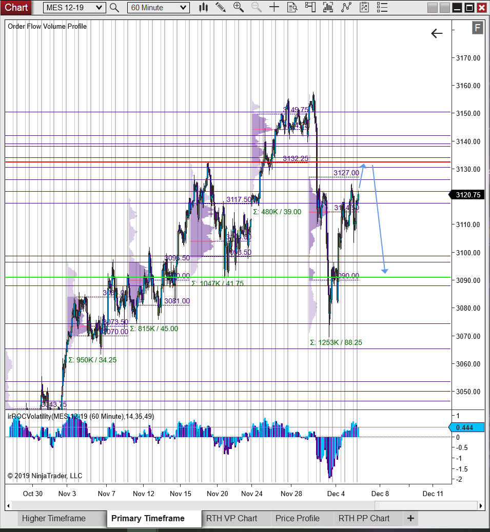Click the 3132.25 profile level label
The height and width of the screenshot is (532, 490).
click(296, 158)
